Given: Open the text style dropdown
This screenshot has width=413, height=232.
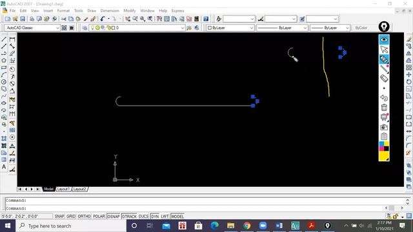Looking at the screenshot, I should coord(239,19).
